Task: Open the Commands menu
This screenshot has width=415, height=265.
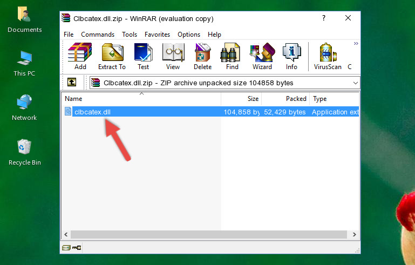Action: (98, 35)
